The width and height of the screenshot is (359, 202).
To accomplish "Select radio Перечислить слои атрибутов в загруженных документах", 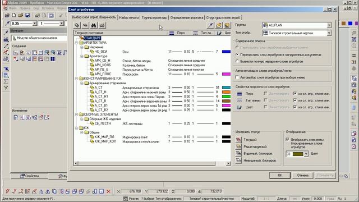I will tap(237, 54).
